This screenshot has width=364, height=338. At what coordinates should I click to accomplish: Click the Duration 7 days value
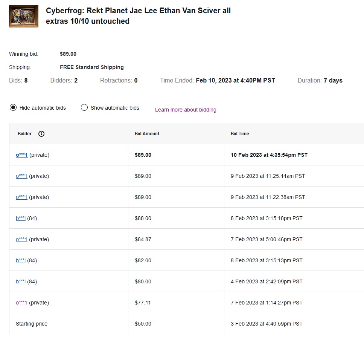point(333,80)
